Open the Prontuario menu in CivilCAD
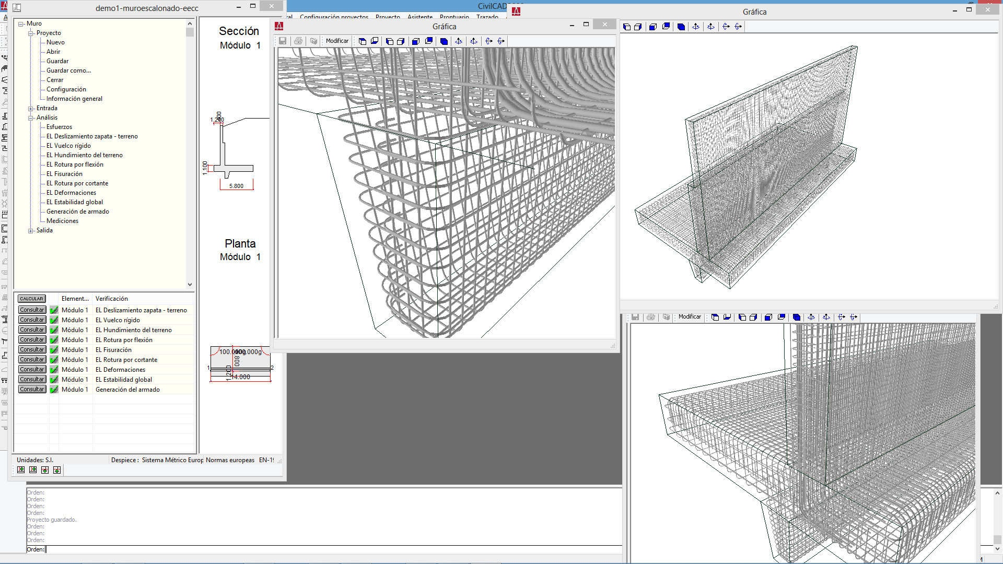The width and height of the screenshot is (1003, 564). click(454, 17)
